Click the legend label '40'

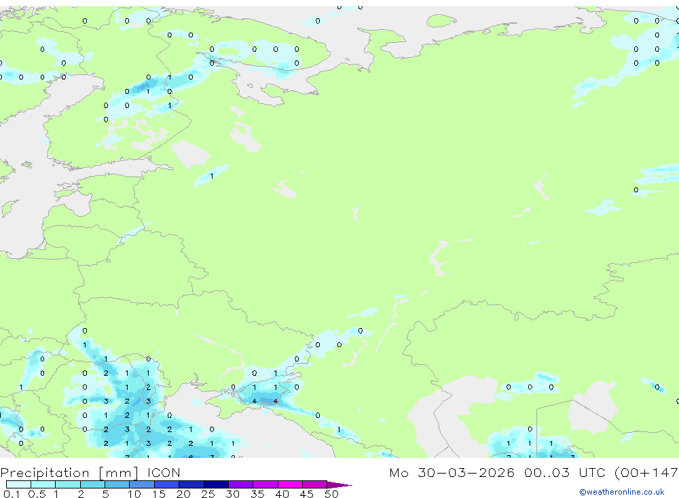(x=282, y=494)
